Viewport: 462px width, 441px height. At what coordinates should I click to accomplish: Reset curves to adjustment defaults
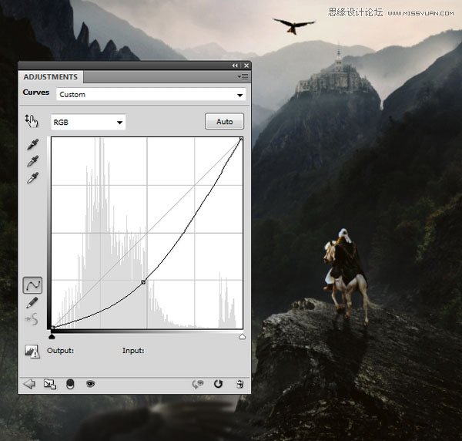point(218,384)
